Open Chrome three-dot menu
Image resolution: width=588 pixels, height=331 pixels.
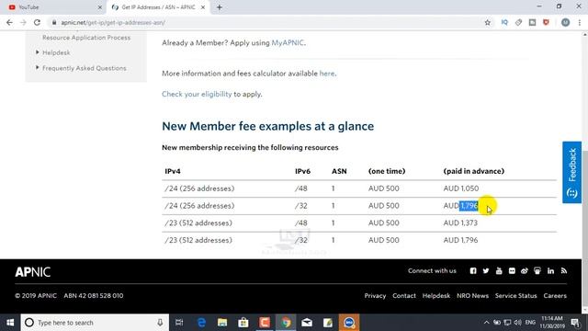click(580, 22)
